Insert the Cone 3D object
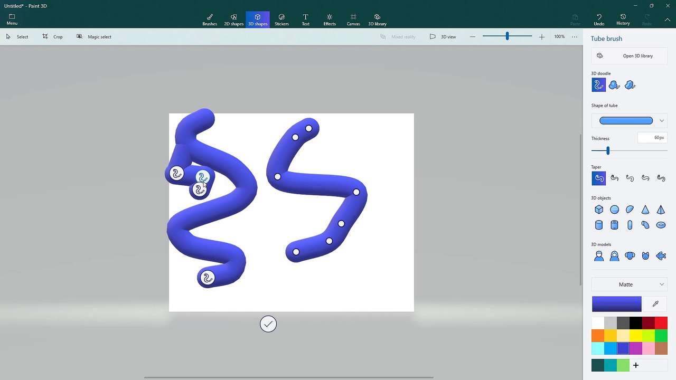 pos(645,210)
